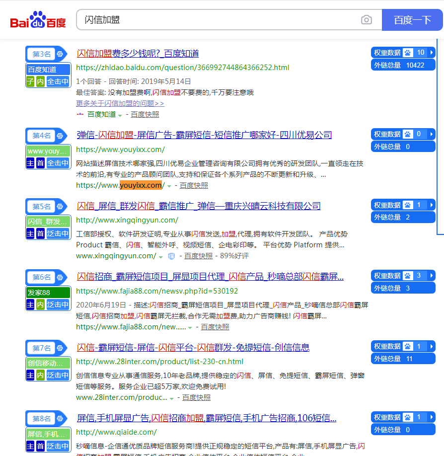Open 百度快照 for the 百度知道 result
This screenshot has width=444, height=456.
[x=145, y=114]
